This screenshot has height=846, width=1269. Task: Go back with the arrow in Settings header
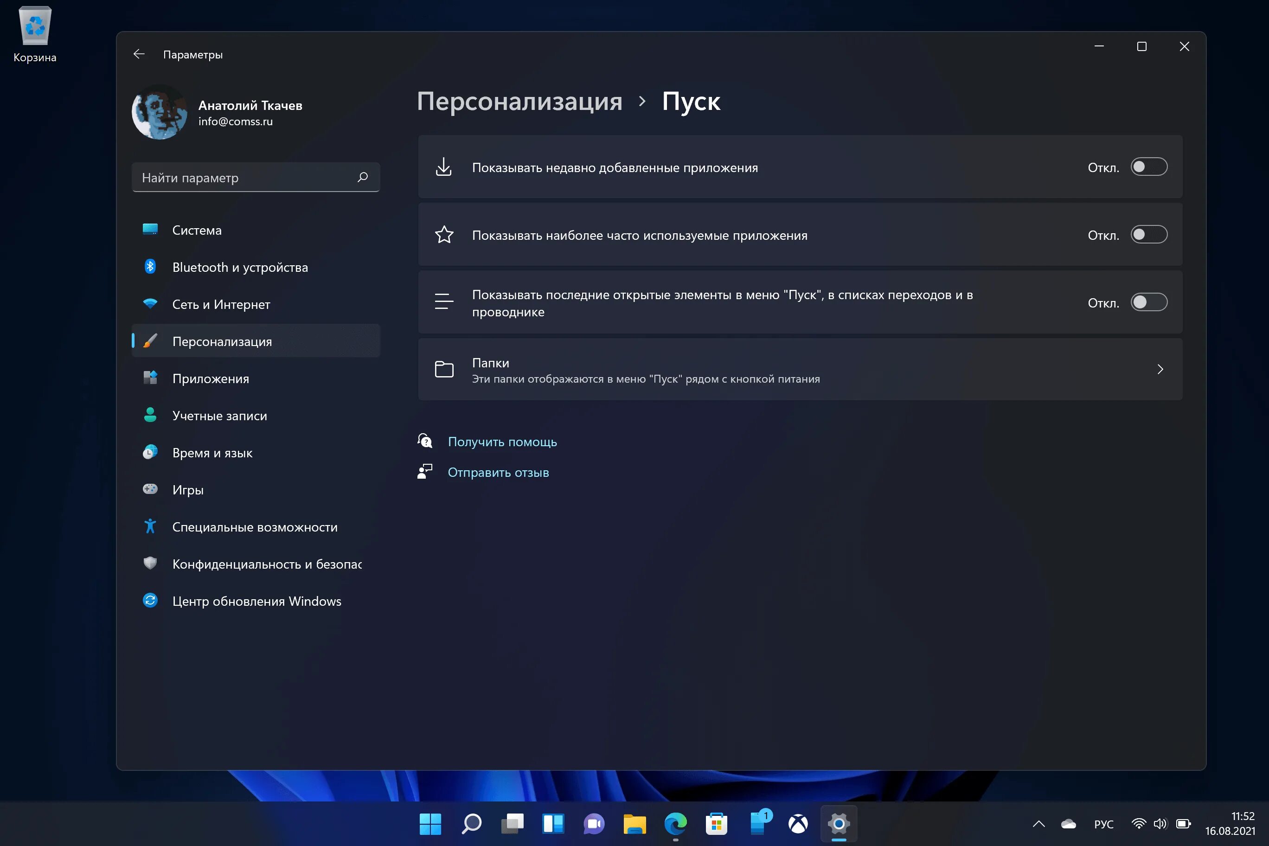click(x=139, y=54)
